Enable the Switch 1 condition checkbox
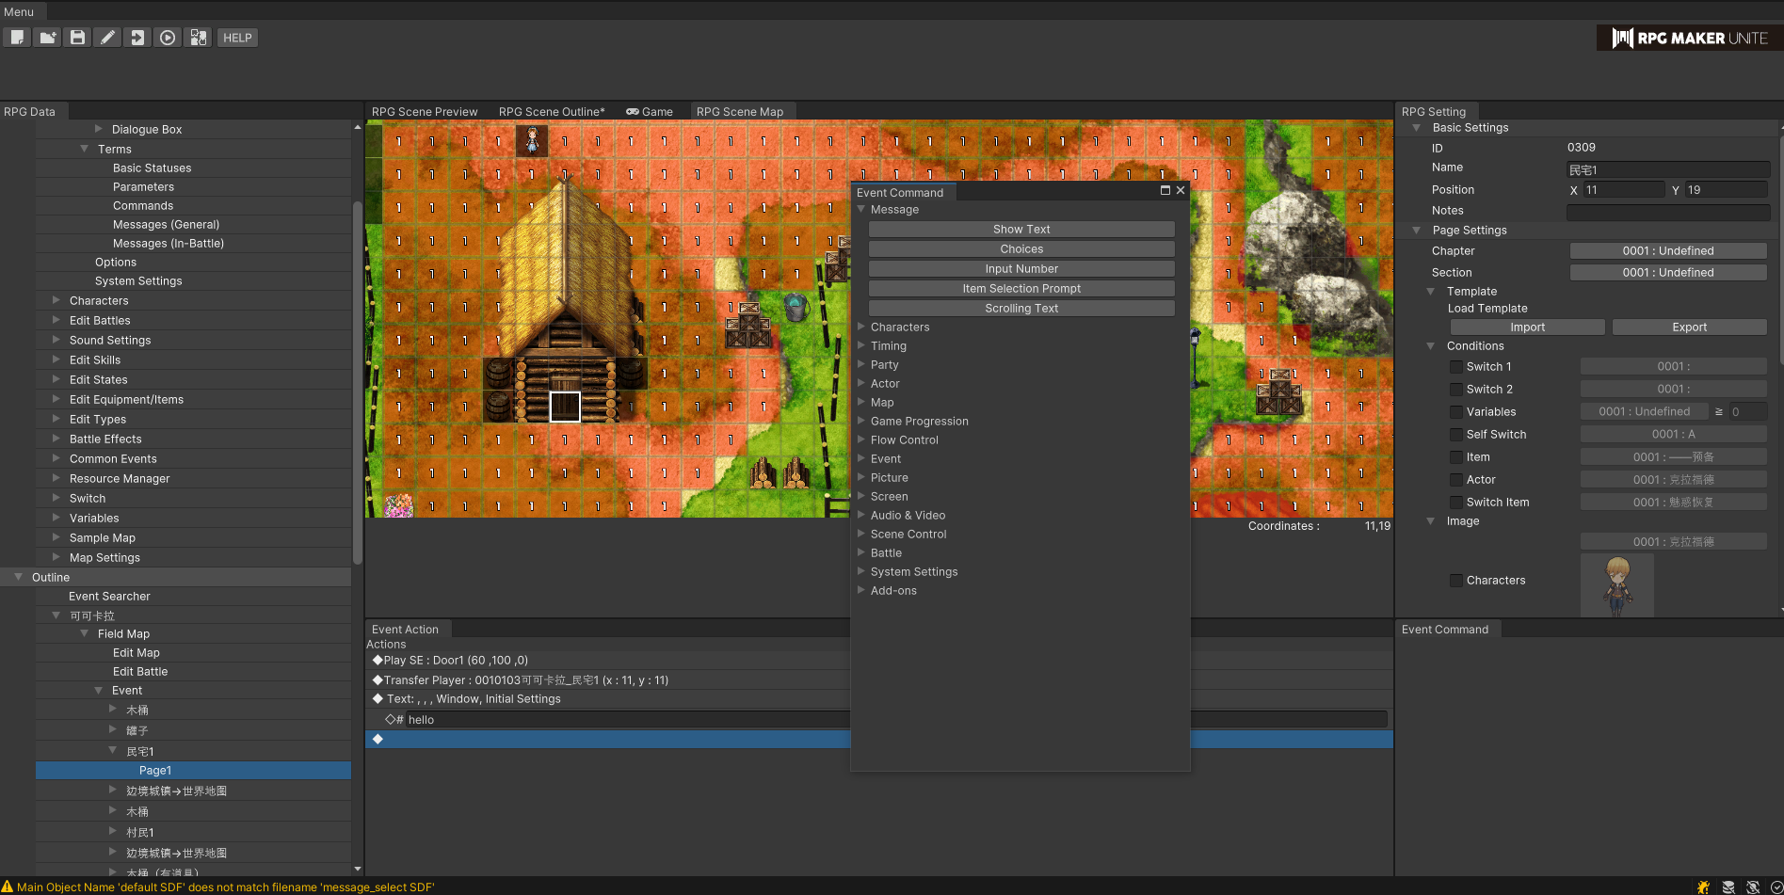 click(1456, 367)
